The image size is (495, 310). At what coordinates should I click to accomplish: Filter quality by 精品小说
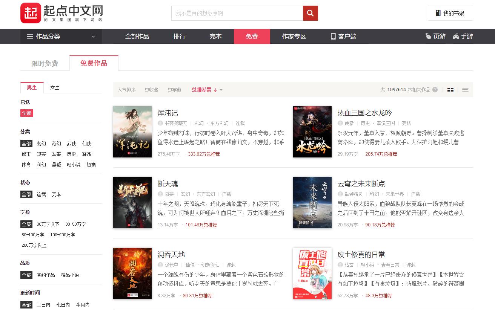point(70,275)
